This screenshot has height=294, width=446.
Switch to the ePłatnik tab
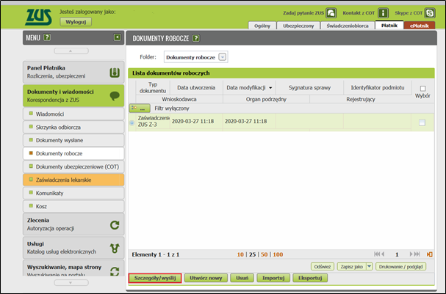(x=420, y=26)
